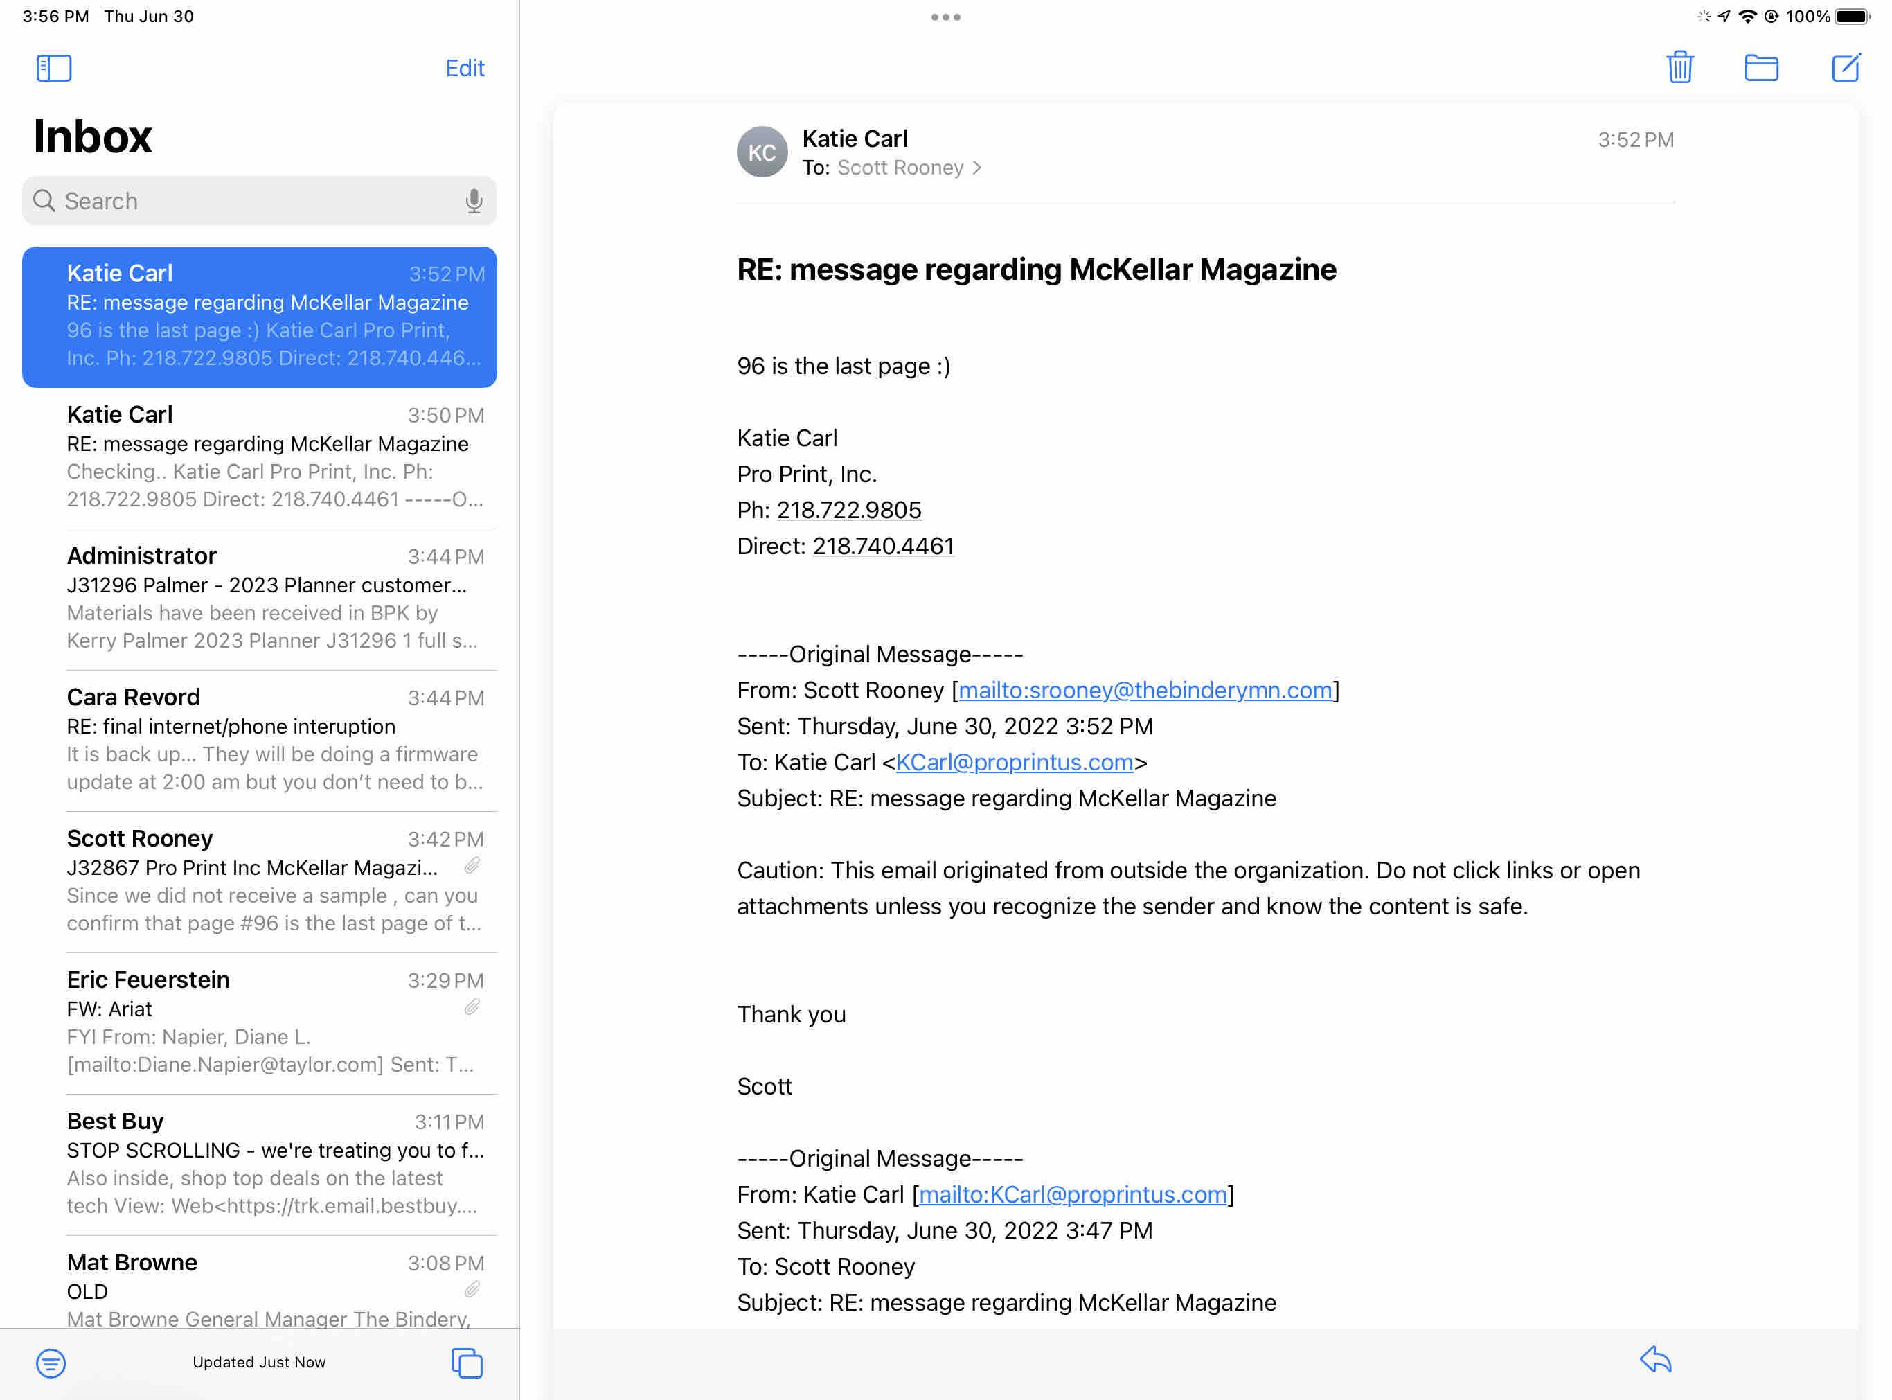1892x1400 pixels.
Task: Compose a new message
Action: tap(1846, 68)
